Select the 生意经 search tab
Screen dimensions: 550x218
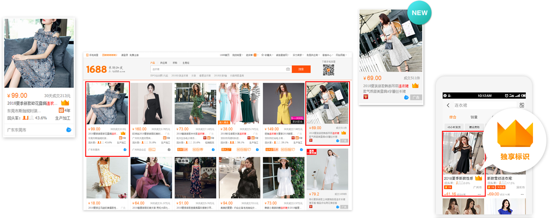186,63
